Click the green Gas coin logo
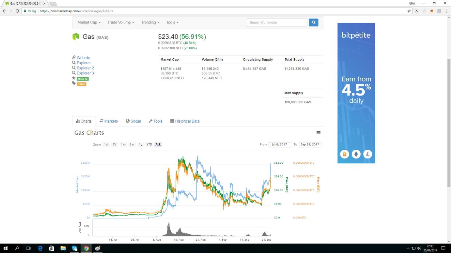The height and width of the screenshot is (253, 451). coord(76,37)
